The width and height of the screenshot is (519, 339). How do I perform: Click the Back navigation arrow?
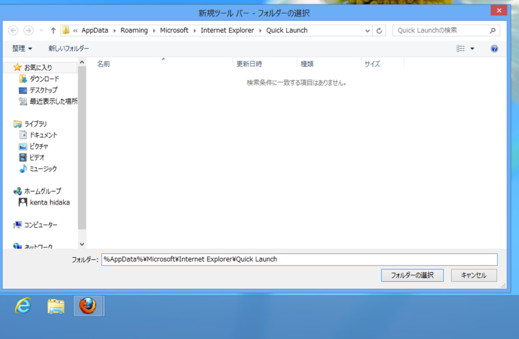click(x=13, y=31)
